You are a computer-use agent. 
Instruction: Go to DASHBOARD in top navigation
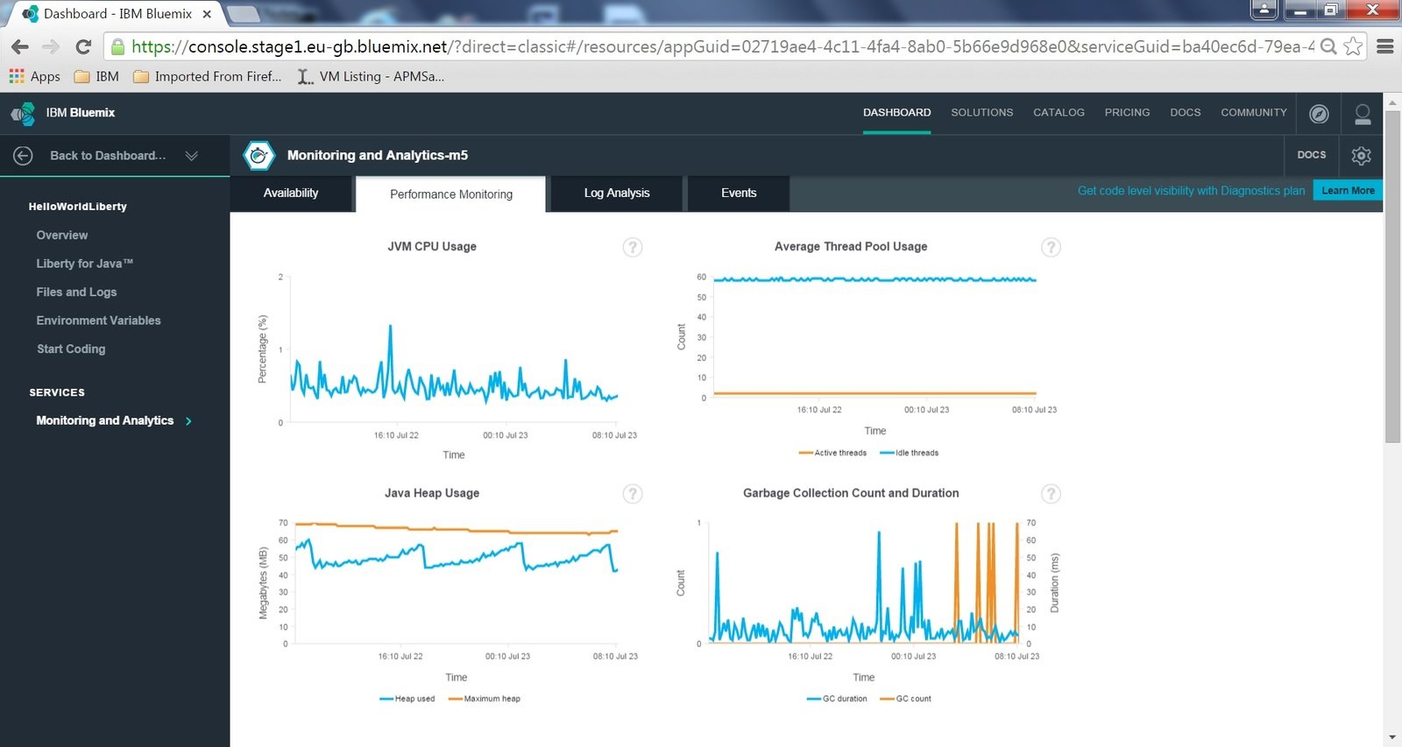pos(896,113)
